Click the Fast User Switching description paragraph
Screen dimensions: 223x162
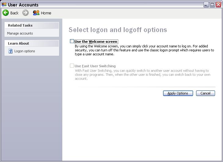[x=142, y=75]
